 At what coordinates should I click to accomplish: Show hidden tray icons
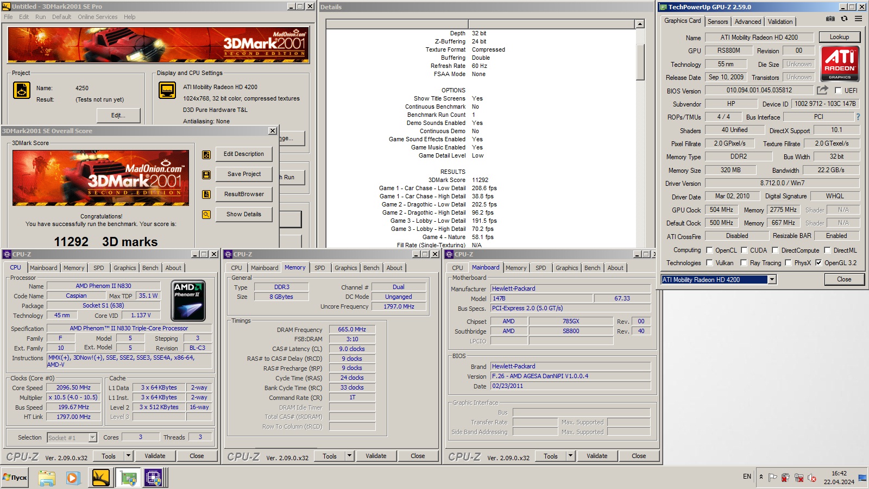coord(761,477)
